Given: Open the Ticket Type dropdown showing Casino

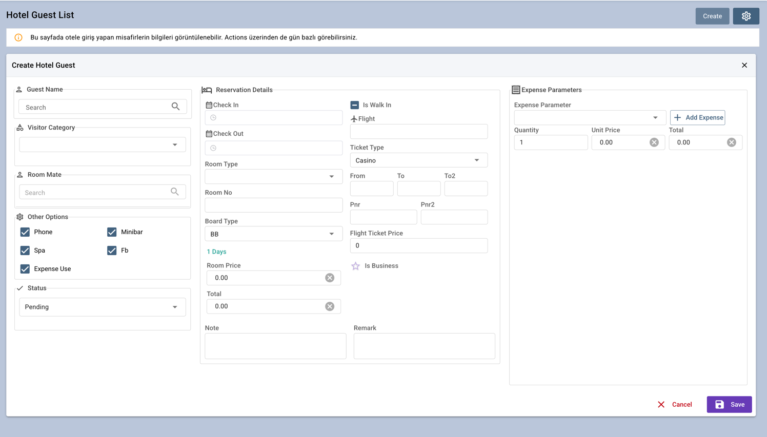Looking at the screenshot, I should (419, 160).
